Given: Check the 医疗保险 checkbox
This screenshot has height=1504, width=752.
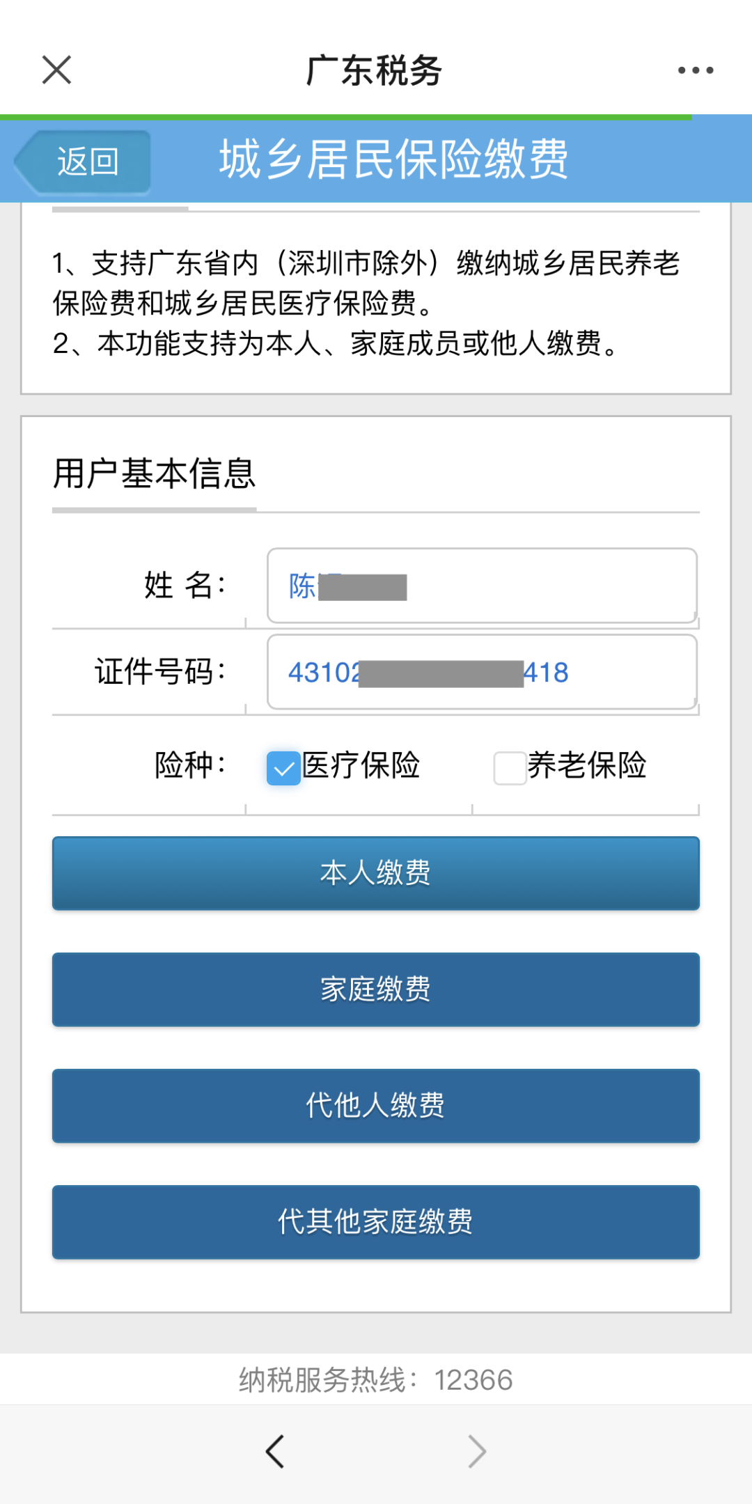Looking at the screenshot, I should click(283, 768).
